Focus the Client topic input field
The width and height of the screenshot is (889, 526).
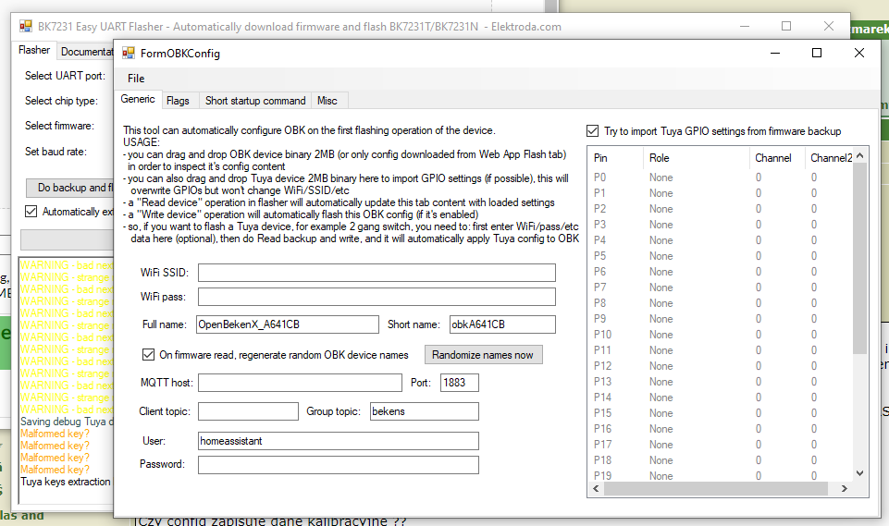[248, 411]
